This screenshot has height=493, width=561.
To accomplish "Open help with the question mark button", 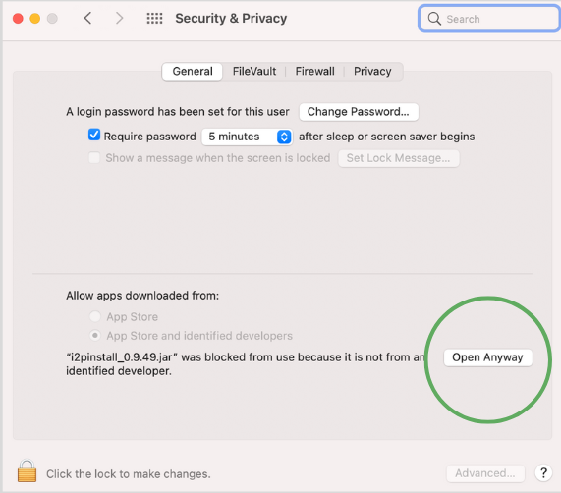I will tap(543, 473).
